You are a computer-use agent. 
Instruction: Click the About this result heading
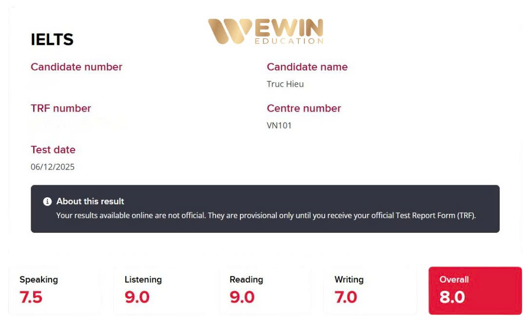[x=90, y=201]
